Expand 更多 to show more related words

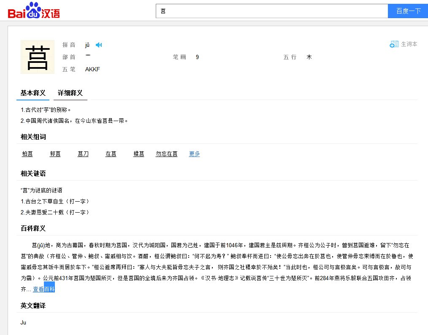(194, 154)
